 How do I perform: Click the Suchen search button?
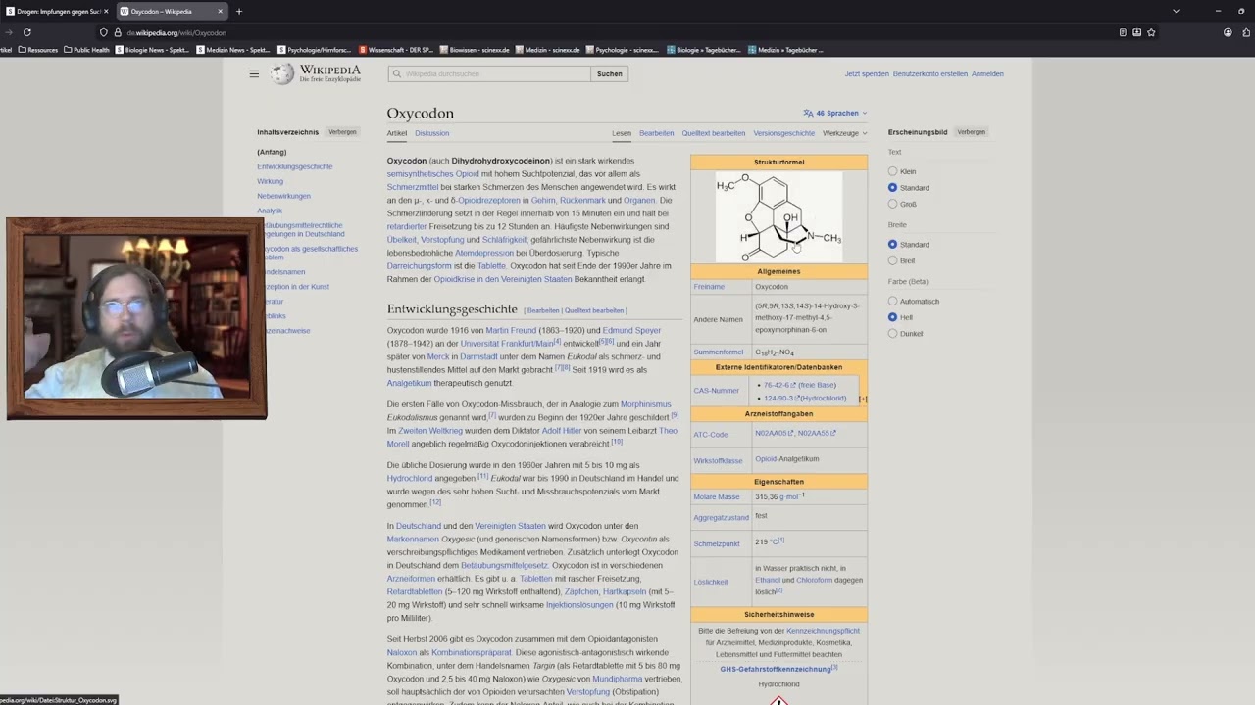[x=609, y=73]
